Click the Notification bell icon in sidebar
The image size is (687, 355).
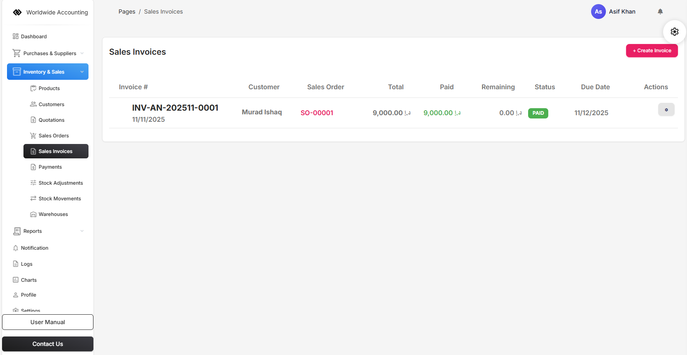pos(16,248)
